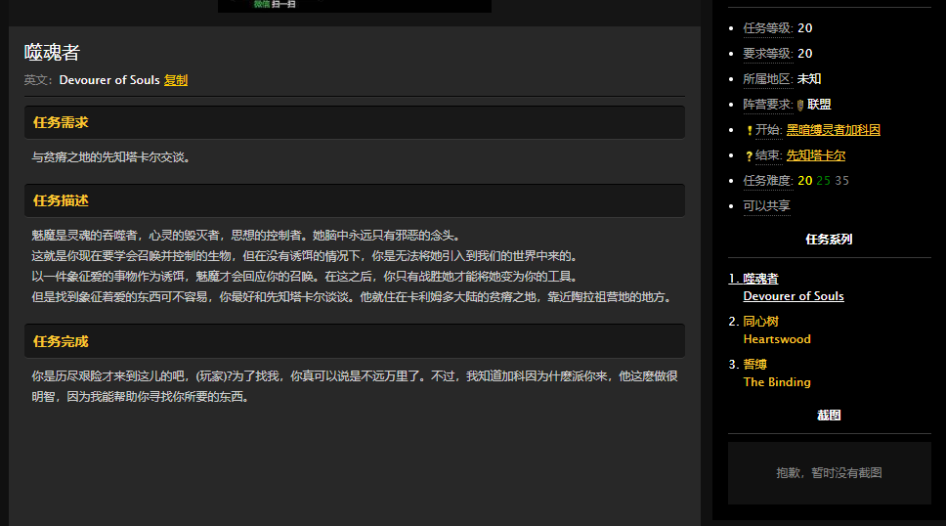This screenshot has height=526, width=946.
Task: Click the 微信 扫一扫 banner image
Action: pos(354,6)
